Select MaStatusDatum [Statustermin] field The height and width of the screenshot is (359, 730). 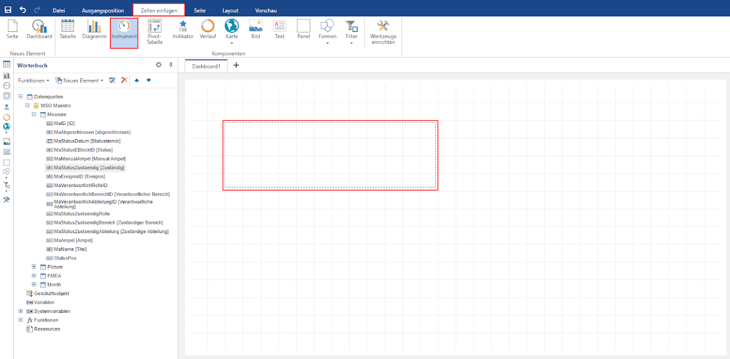click(83, 141)
